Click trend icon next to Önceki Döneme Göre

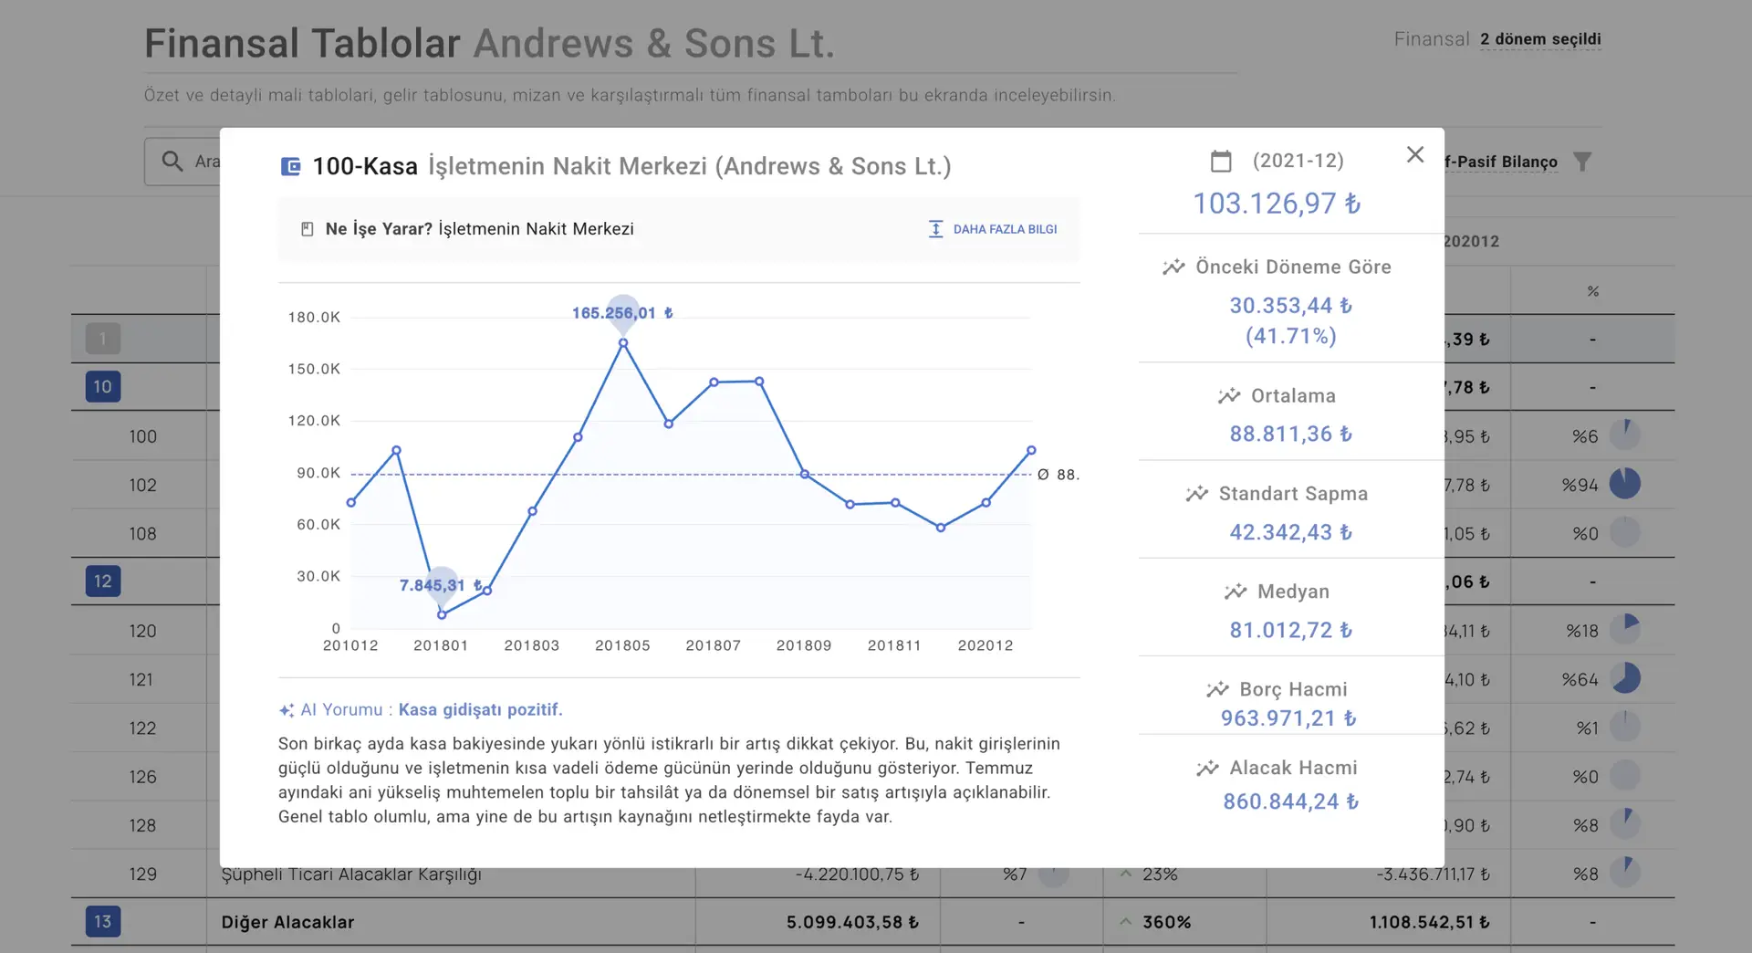pyautogui.click(x=1173, y=267)
